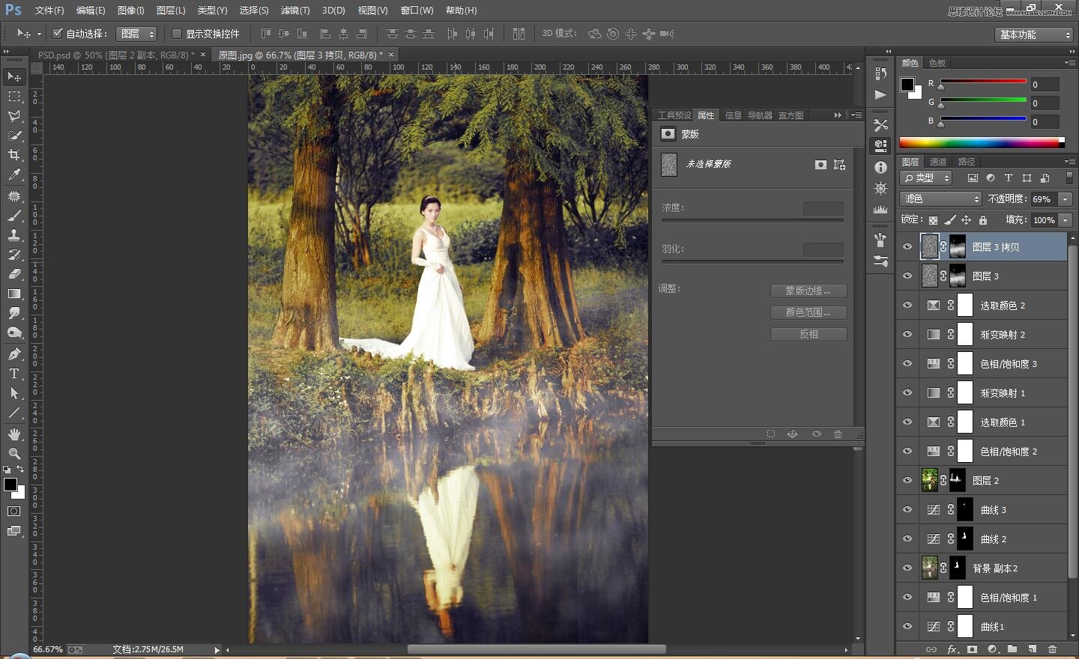The width and height of the screenshot is (1079, 659).
Task: Hide the 图层 2 layer
Action: click(x=907, y=481)
